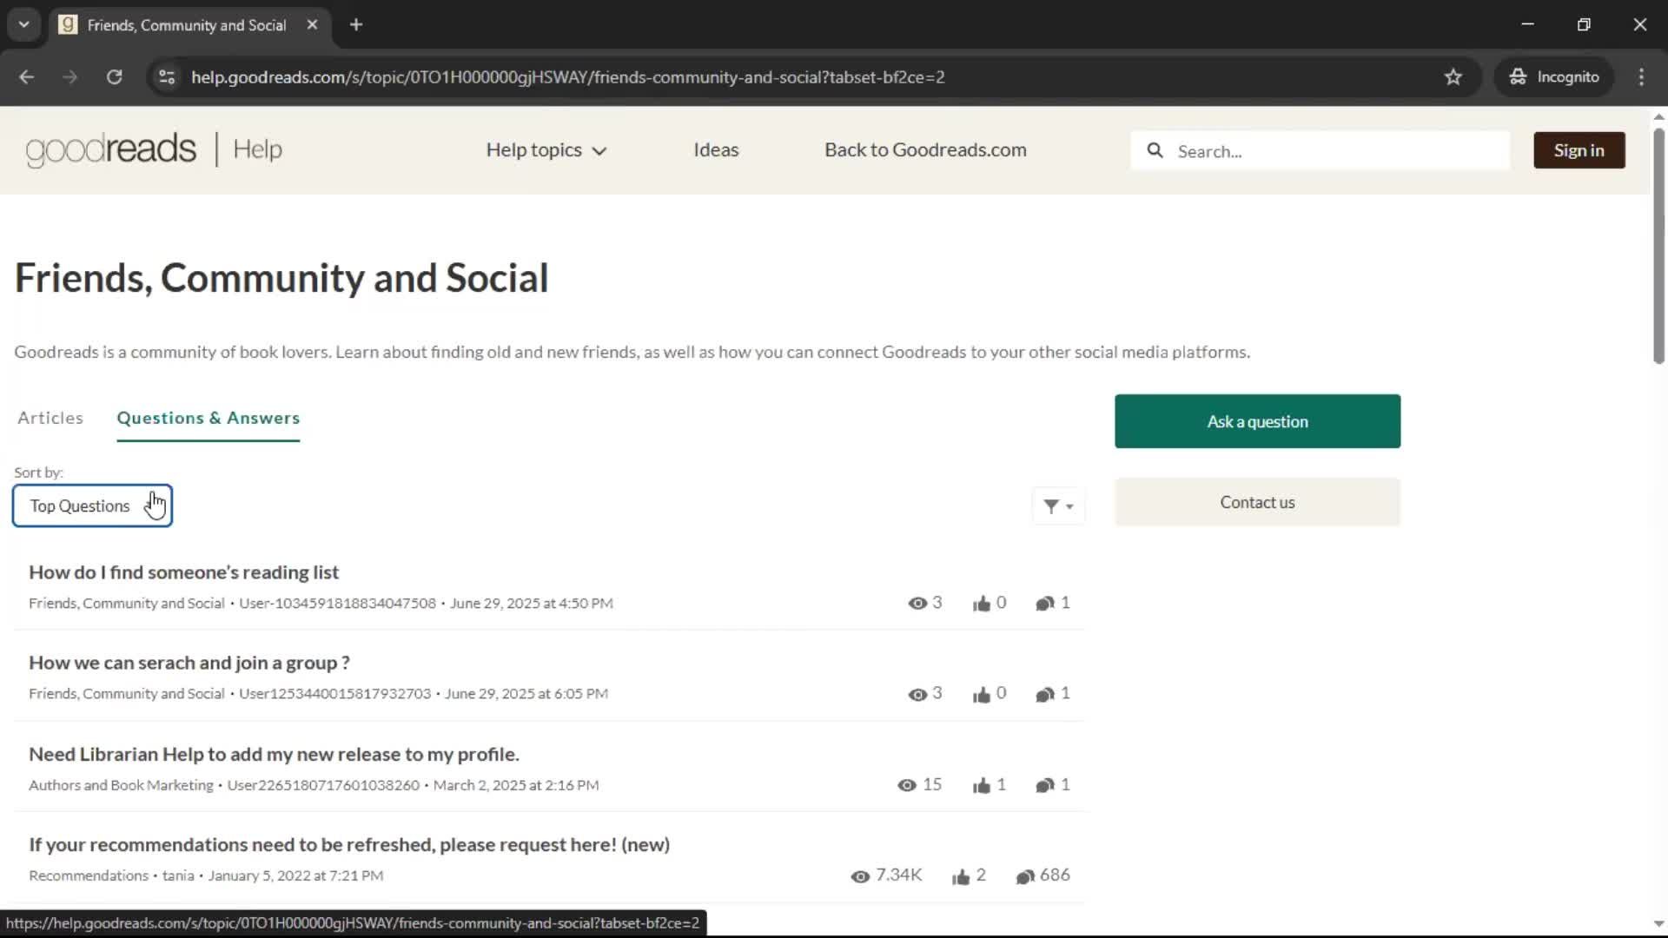This screenshot has width=1668, height=938.
Task: Expand the Help topics menu
Action: point(546,150)
